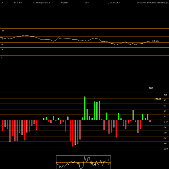Click the HERANBA ticker symbol in header

point(115,3)
